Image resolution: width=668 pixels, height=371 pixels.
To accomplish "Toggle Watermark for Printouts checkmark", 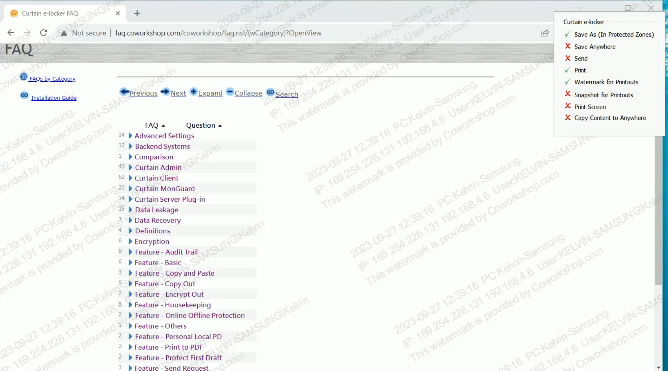I will (x=567, y=82).
